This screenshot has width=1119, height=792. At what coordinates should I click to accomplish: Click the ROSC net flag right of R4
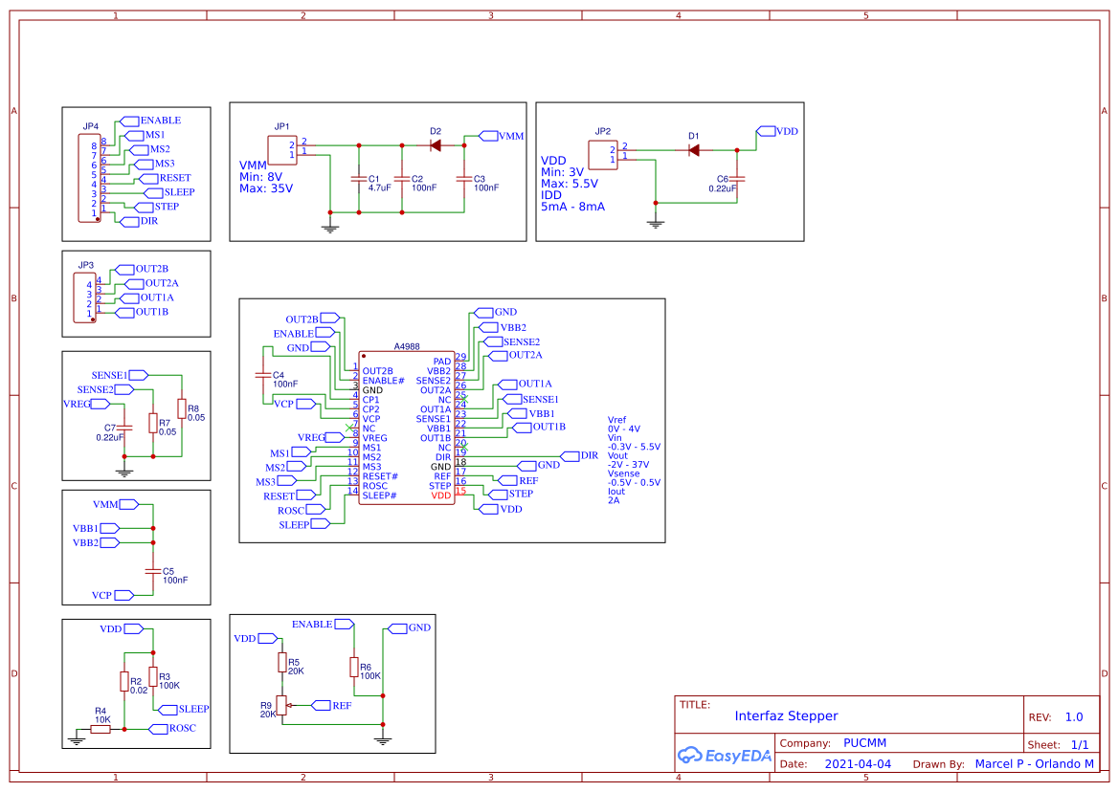172,729
